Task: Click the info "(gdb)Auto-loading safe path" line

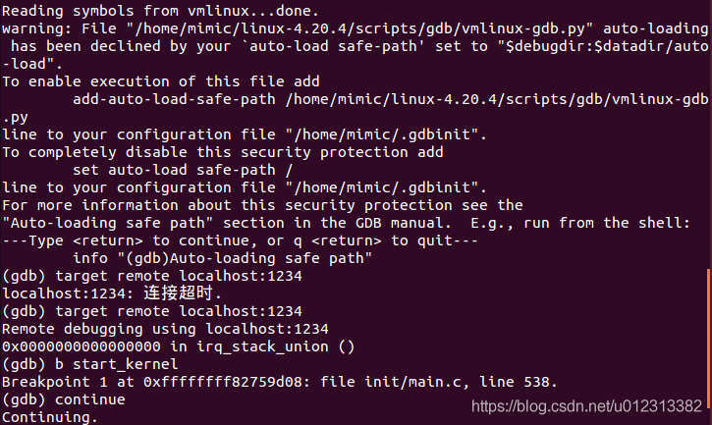Action: pos(223,258)
